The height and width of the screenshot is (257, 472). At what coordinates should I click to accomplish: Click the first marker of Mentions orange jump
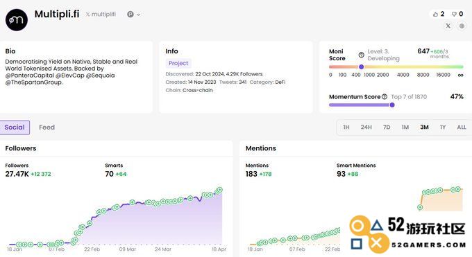pyautogui.click(x=420, y=207)
